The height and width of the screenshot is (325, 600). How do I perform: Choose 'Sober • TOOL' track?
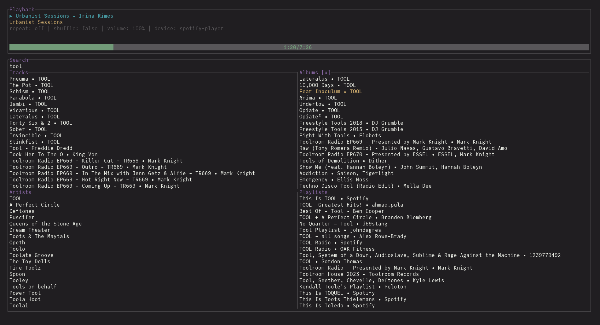tap(28, 129)
